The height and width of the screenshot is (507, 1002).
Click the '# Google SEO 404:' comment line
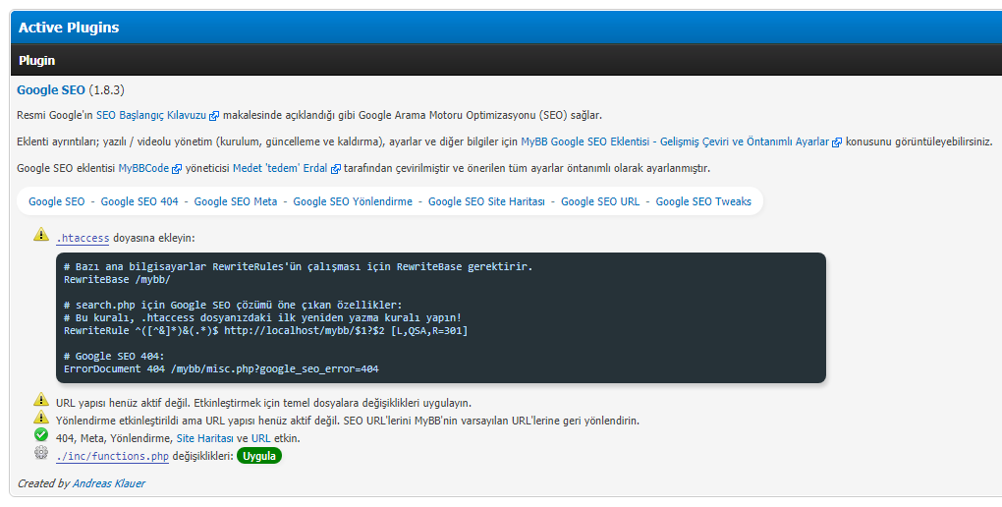tap(114, 356)
